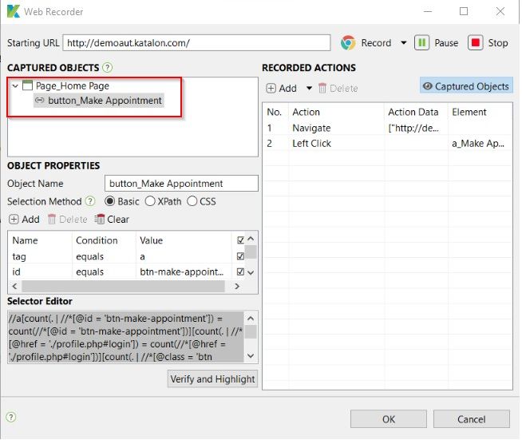Click the a_Make Ap... element cell
The height and width of the screenshot is (440, 522).
click(478, 144)
